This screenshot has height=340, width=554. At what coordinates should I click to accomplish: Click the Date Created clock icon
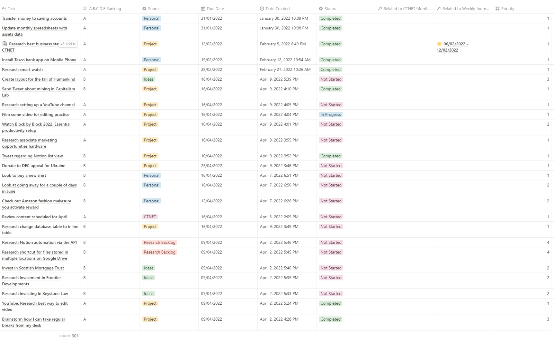262,9
